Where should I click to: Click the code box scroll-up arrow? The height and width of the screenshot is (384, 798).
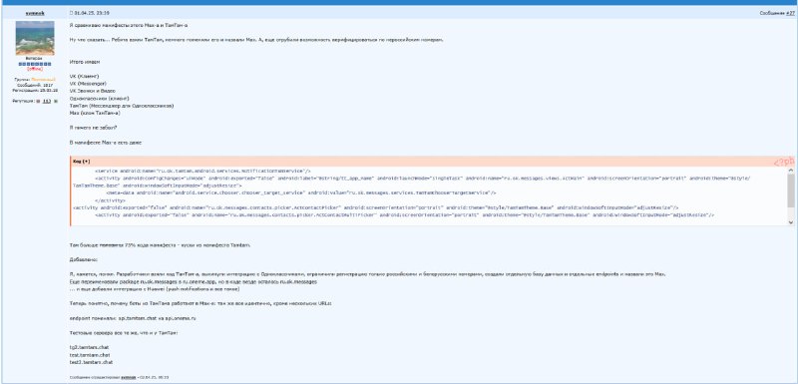pyautogui.click(x=790, y=171)
